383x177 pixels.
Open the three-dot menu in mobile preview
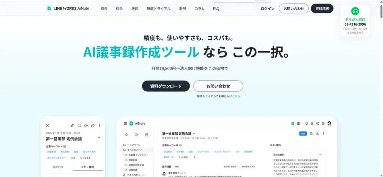pyautogui.click(x=100, y=125)
